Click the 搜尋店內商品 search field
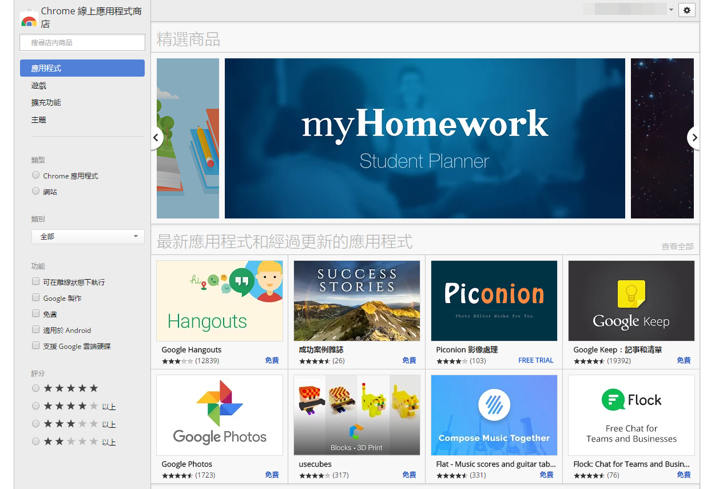Screen dimensions: 715x489 (x=82, y=43)
